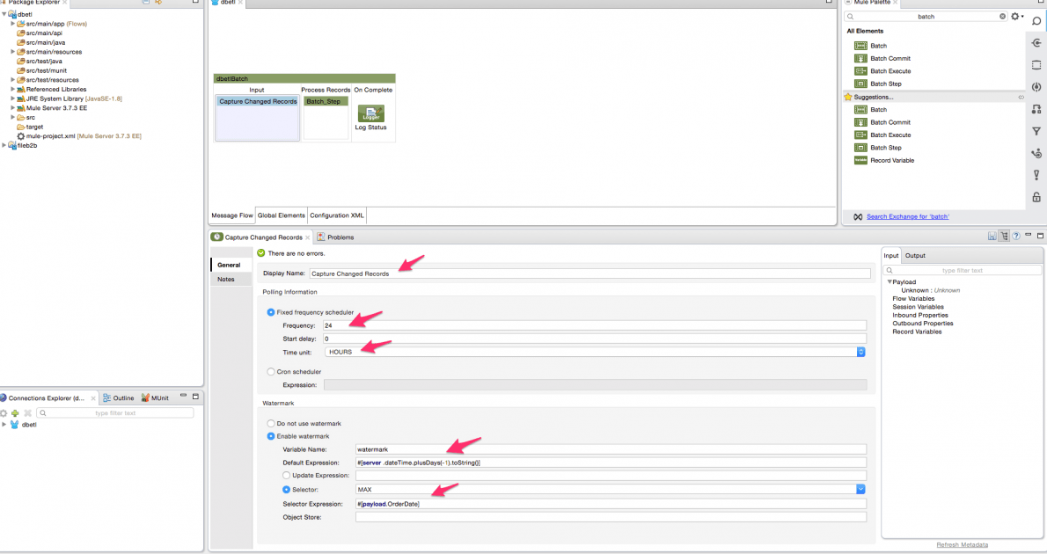Screen dimensions: 1047x554
Task: Open the Time unit dropdown set to HOURS
Action: tap(860, 351)
